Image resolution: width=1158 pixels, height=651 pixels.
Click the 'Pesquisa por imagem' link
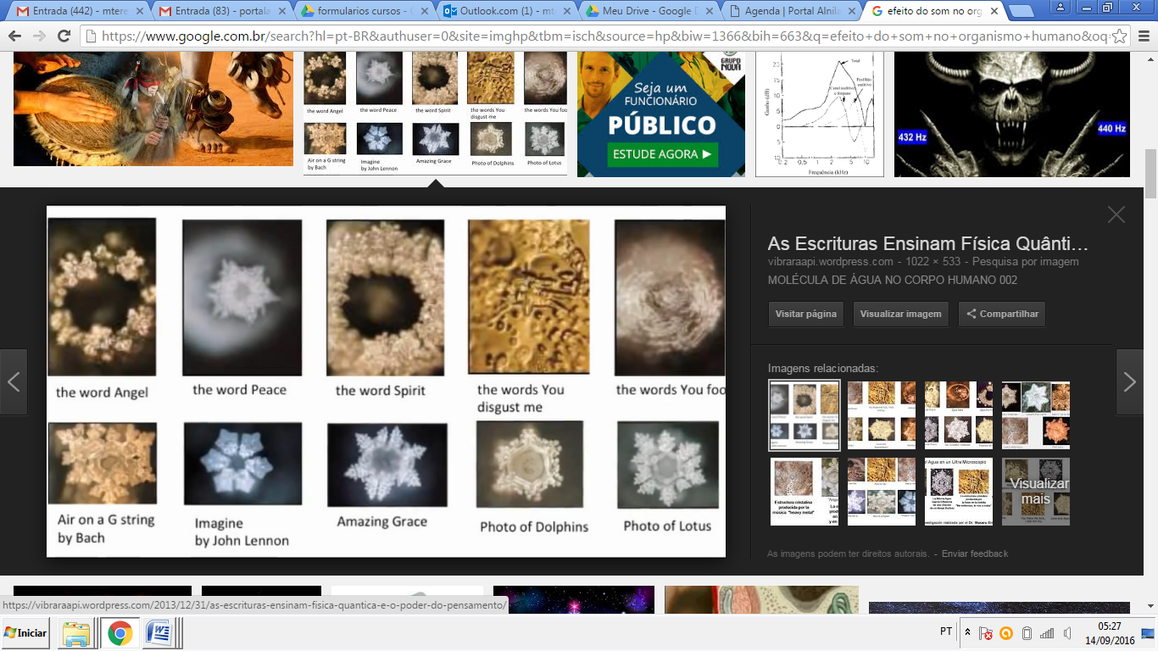click(x=1025, y=262)
